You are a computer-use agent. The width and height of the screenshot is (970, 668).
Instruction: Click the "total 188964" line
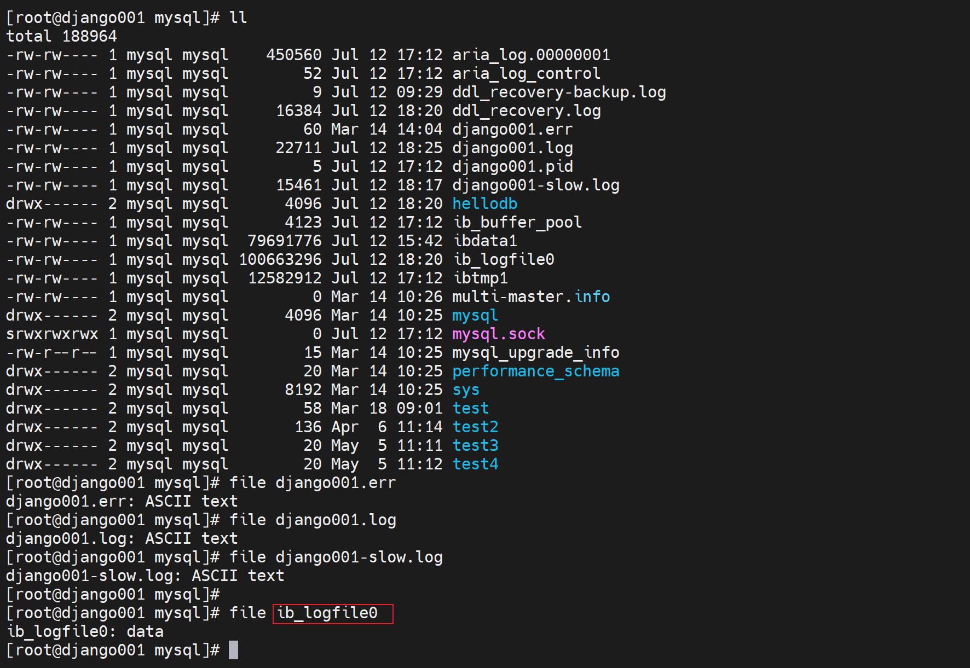pyautogui.click(x=61, y=36)
